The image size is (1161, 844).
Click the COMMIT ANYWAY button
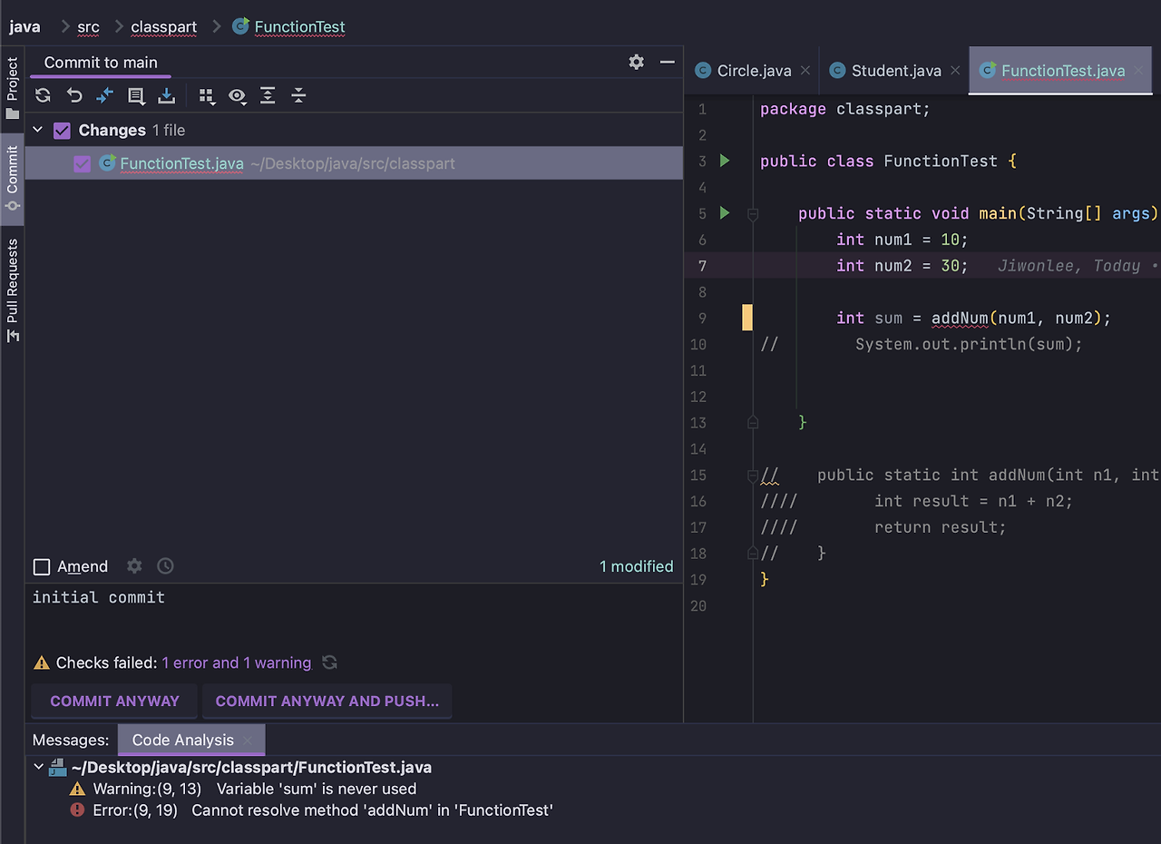click(x=114, y=701)
